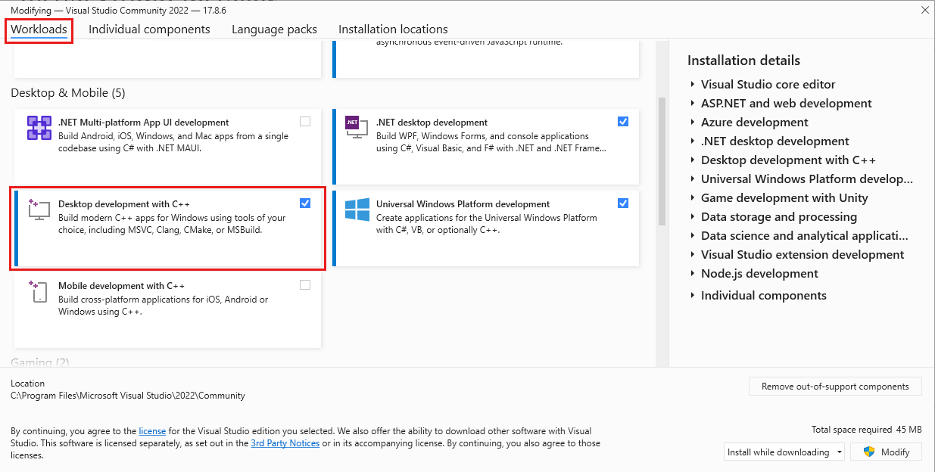Click the shield icon on Modify button
Screen dimensions: 935x472
point(869,452)
